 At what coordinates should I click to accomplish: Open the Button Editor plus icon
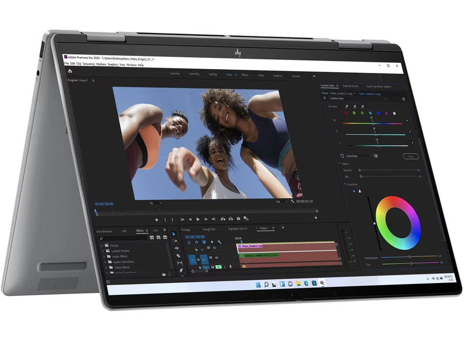click(316, 218)
